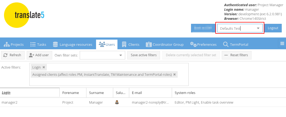Go to the Clients tab

click(131, 44)
